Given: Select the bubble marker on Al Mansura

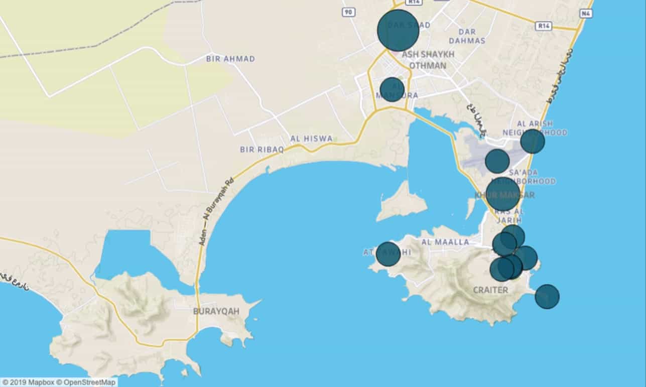Looking at the screenshot, I should click(392, 89).
